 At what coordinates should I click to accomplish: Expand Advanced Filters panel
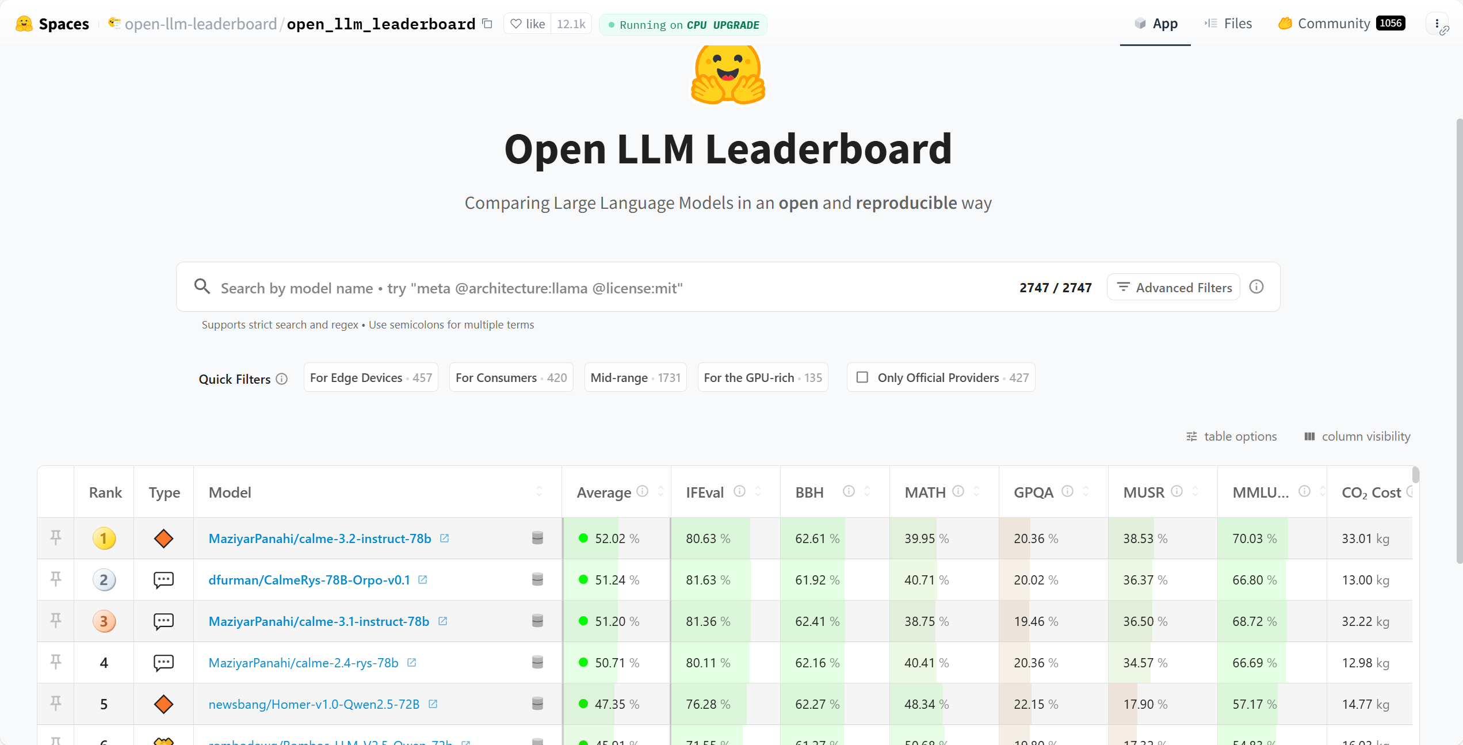[x=1174, y=287]
